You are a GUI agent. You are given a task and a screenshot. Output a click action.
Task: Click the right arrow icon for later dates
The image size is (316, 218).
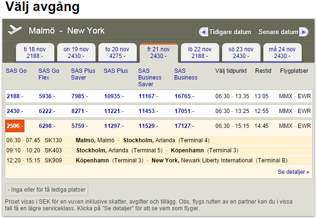[304, 32]
